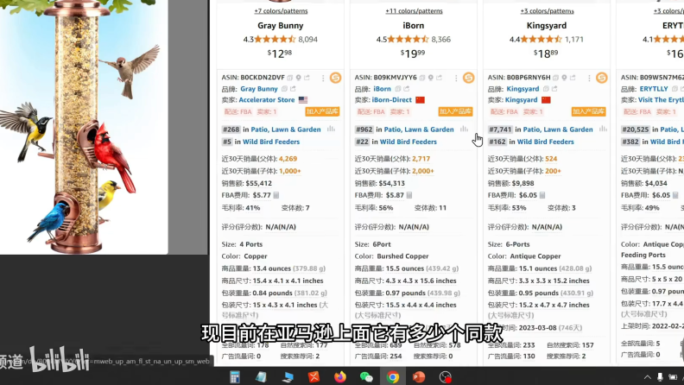Copy ASIN B0CKDN2DVF with copy icon

click(289, 78)
